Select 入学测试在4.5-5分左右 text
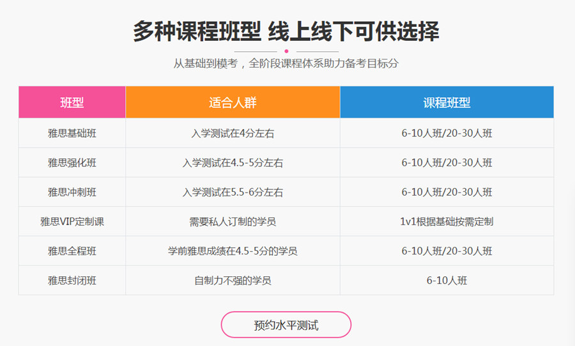Viewport: 575px width, 346px height. tap(233, 162)
